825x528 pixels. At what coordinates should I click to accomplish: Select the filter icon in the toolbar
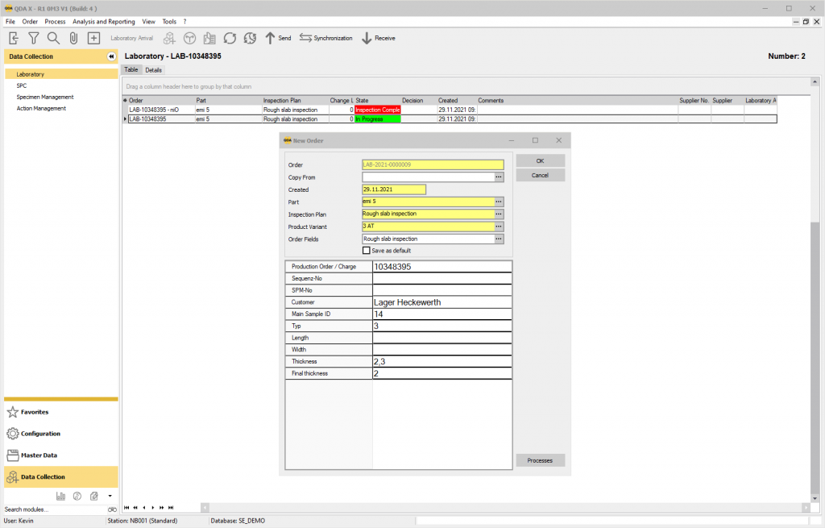[x=33, y=37]
